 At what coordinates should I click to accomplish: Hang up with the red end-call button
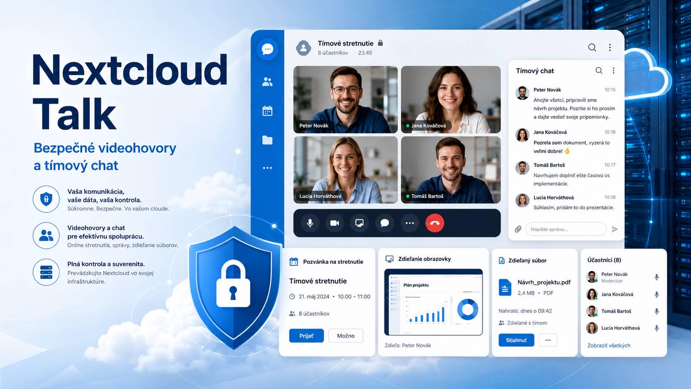(x=435, y=223)
